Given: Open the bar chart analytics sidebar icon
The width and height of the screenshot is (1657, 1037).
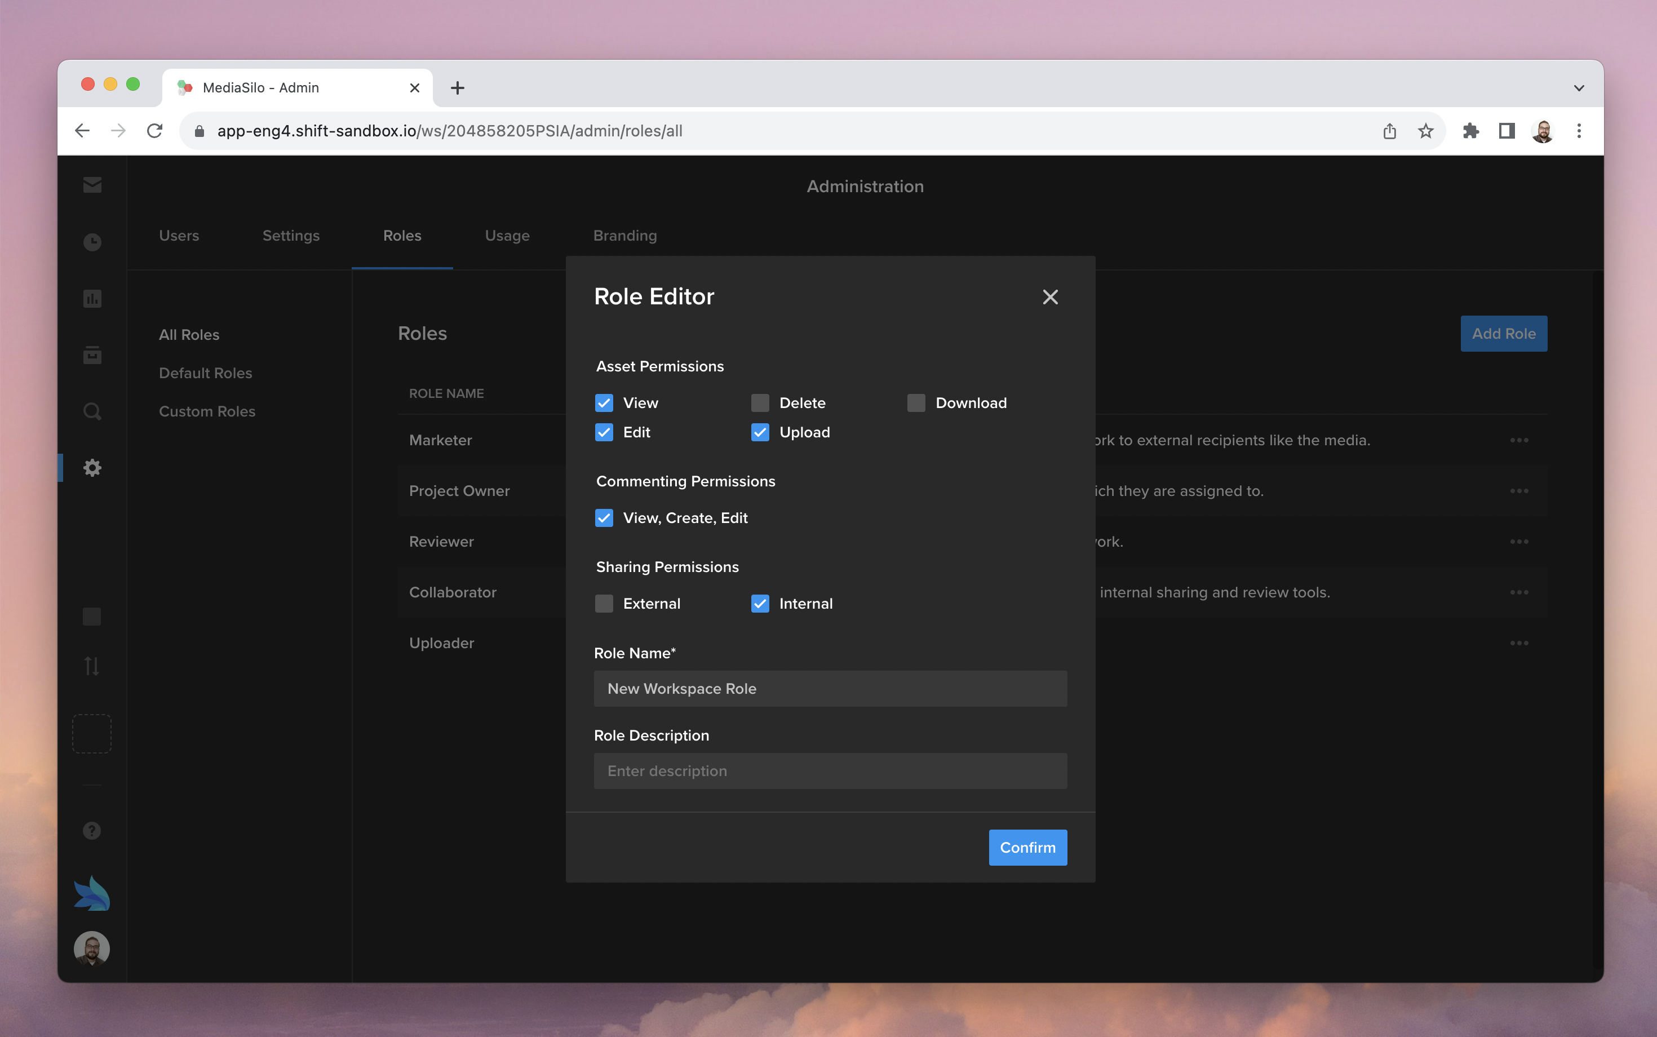Looking at the screenshot, I should (x=92, y=298).
